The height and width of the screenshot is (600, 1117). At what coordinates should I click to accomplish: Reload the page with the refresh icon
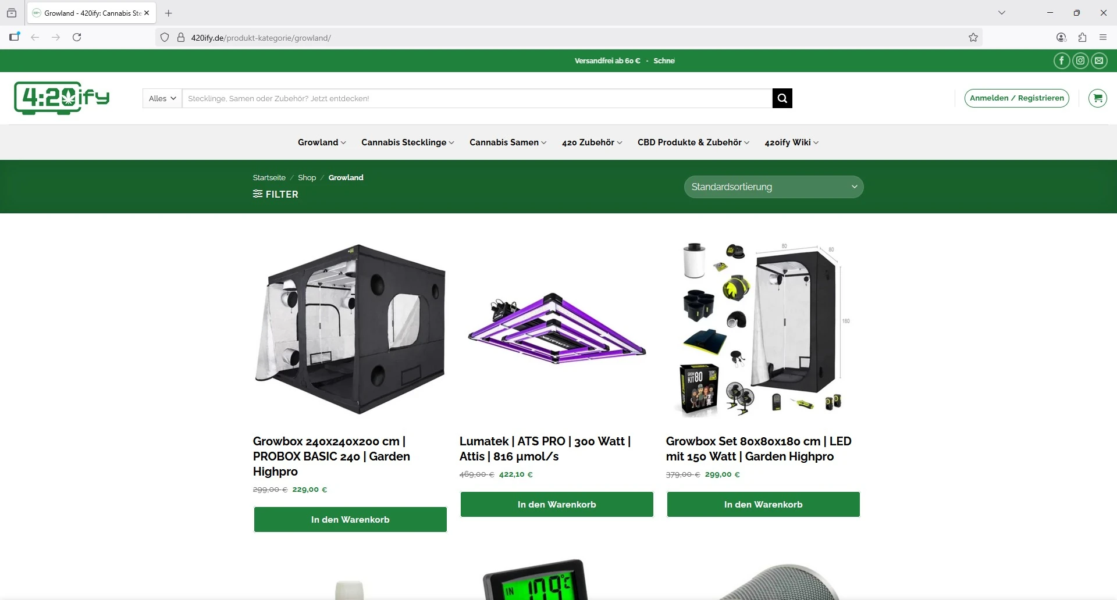(77, 37)
